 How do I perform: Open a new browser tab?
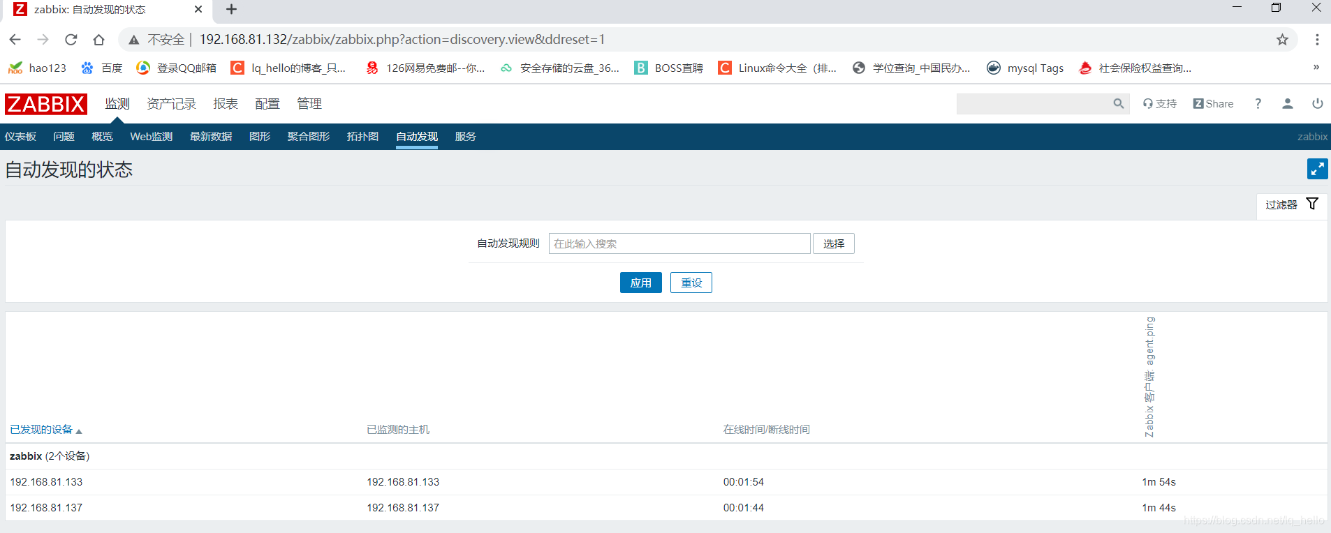click(x=232, y=9)
